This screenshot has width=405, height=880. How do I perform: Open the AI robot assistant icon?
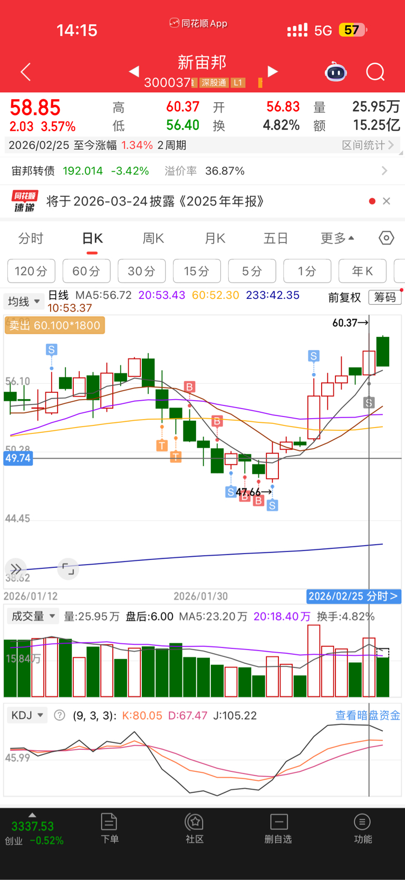coord(335,72)
